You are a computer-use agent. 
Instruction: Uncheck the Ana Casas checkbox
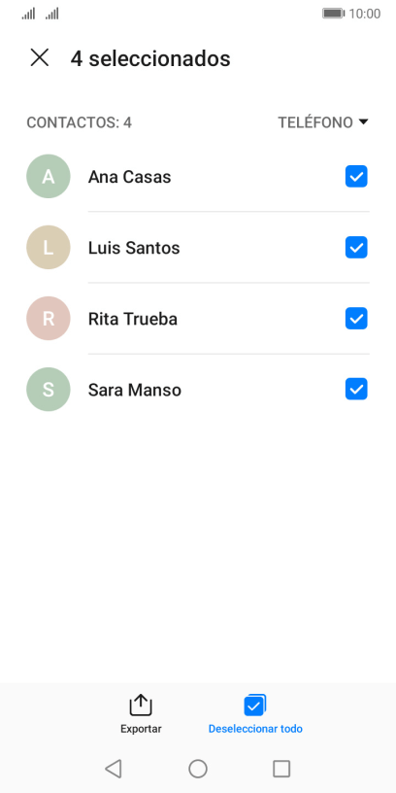pyautogui.click(x=356, y=177)
